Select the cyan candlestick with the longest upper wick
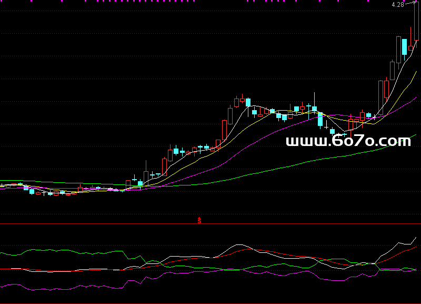 (x=314, y=104)
